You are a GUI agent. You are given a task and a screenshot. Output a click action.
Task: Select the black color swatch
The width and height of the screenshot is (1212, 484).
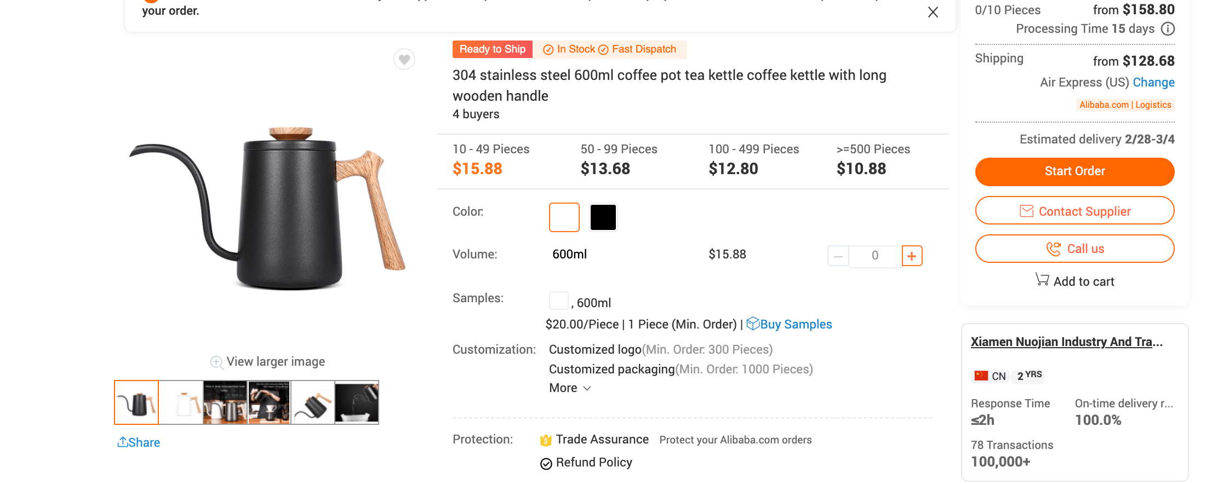[603, 217]
